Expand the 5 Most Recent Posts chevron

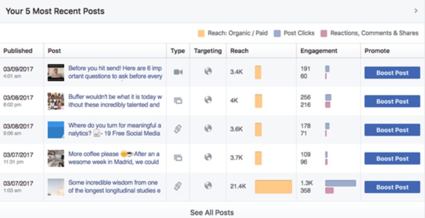pos(416,11)
